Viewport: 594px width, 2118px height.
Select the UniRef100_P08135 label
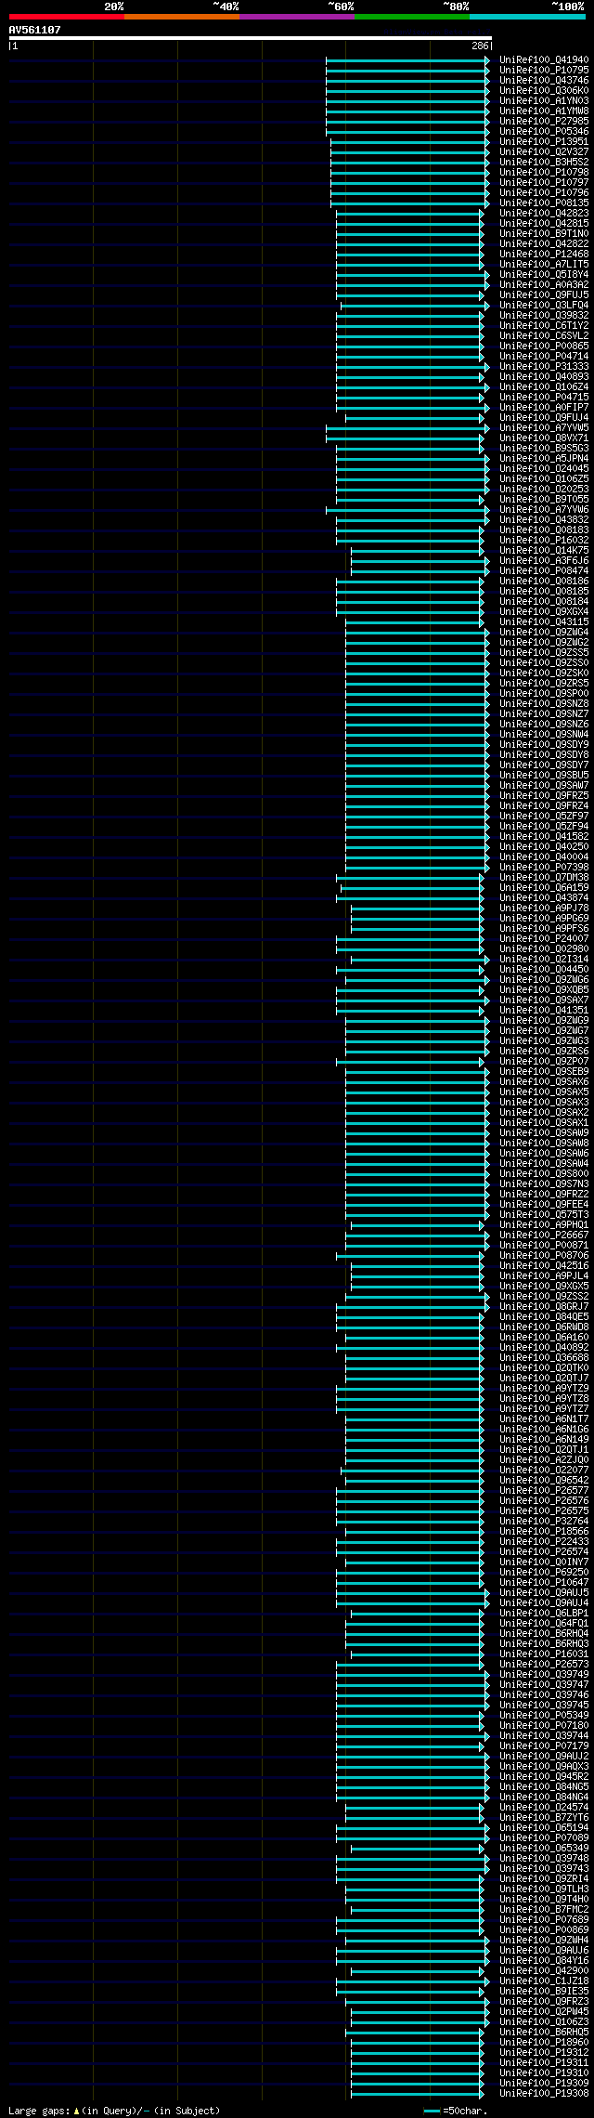tap(544, 203)
